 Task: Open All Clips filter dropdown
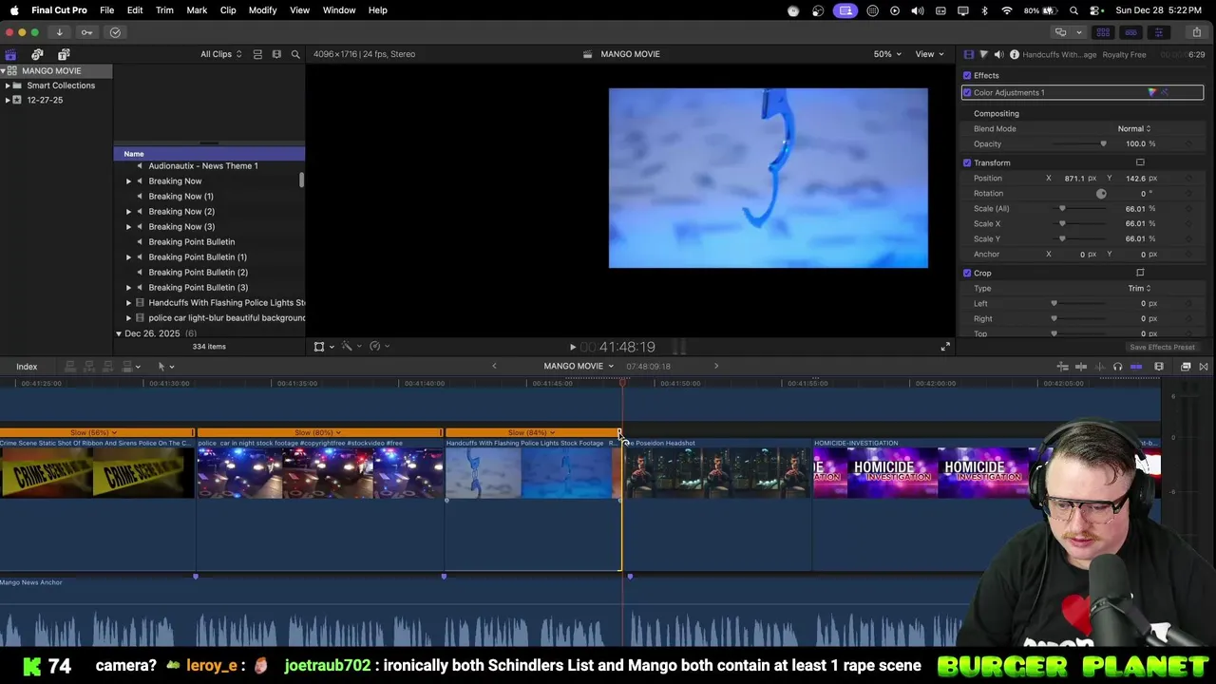220,54
